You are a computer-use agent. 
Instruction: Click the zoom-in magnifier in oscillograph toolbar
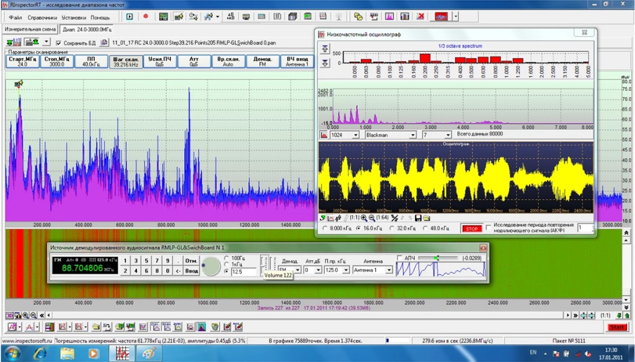363,218
